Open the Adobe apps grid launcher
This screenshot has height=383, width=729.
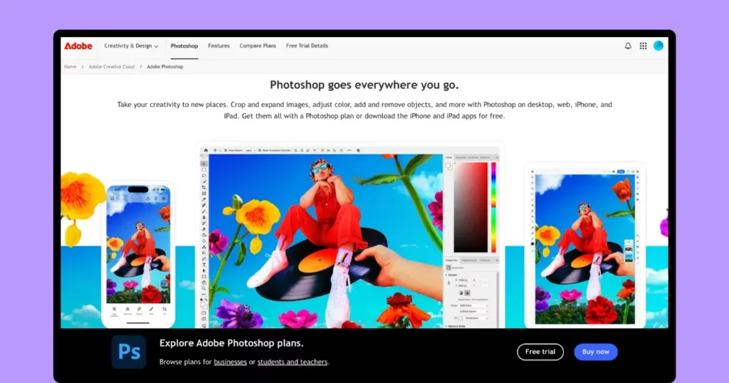point(643,46)
